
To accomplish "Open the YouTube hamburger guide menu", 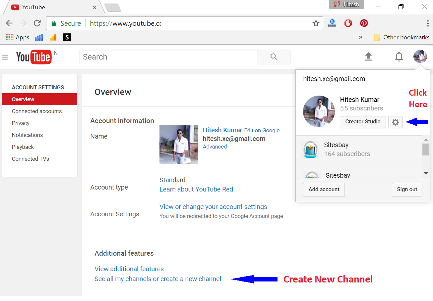I will (5, 57).
